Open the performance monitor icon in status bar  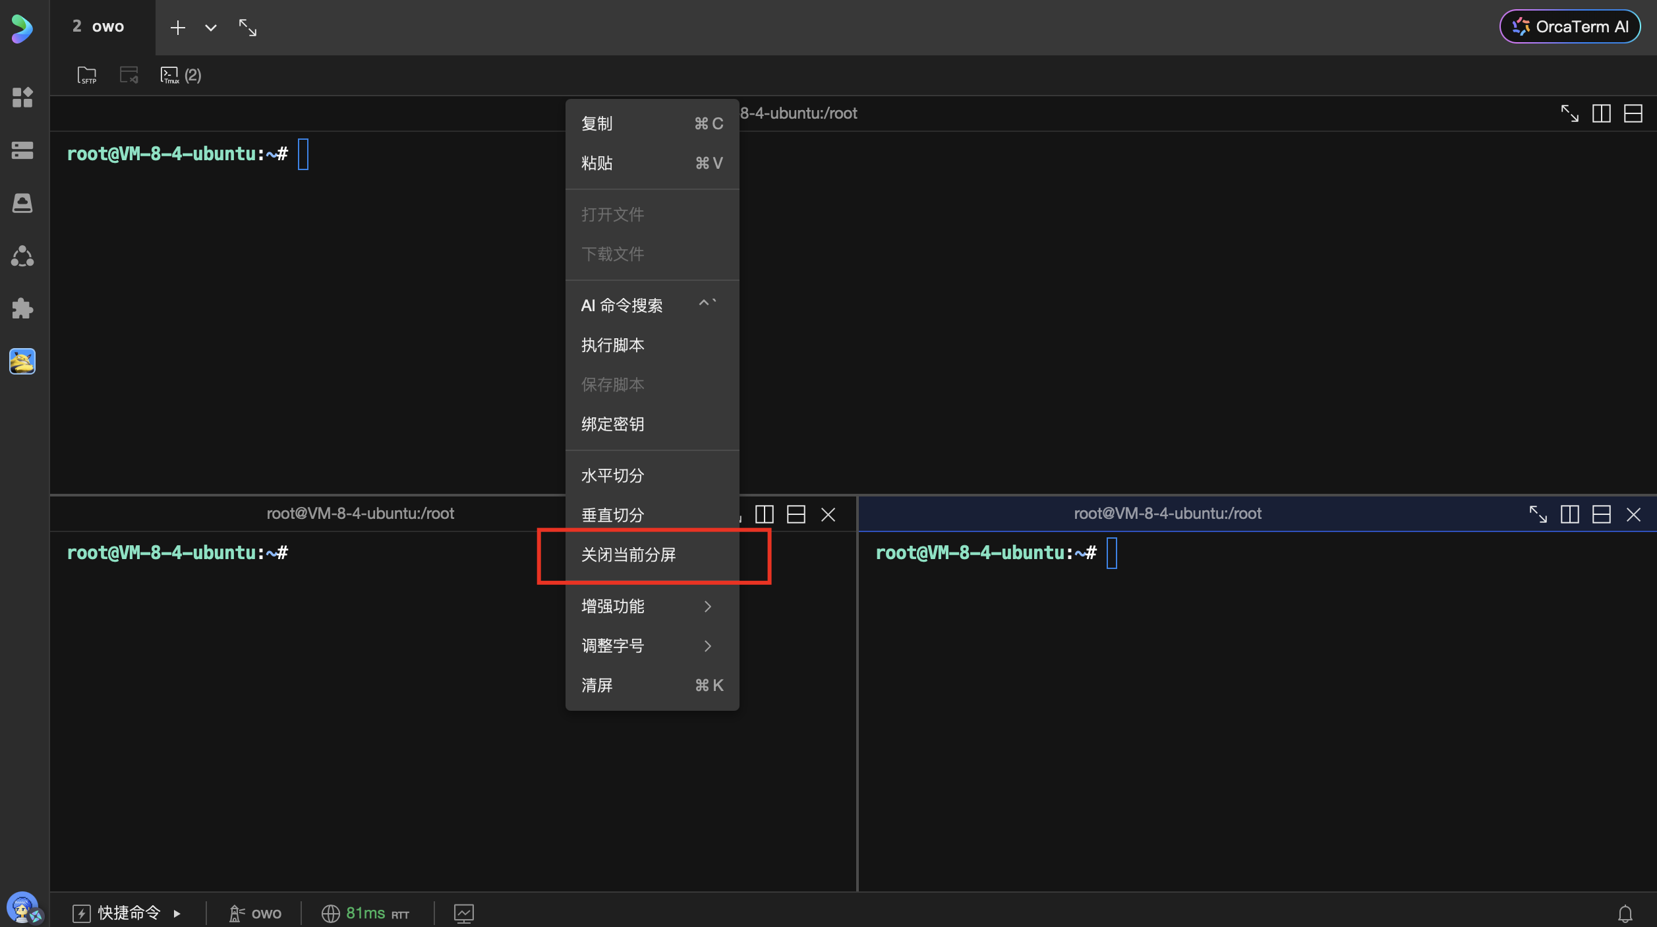tap(463, 913)
